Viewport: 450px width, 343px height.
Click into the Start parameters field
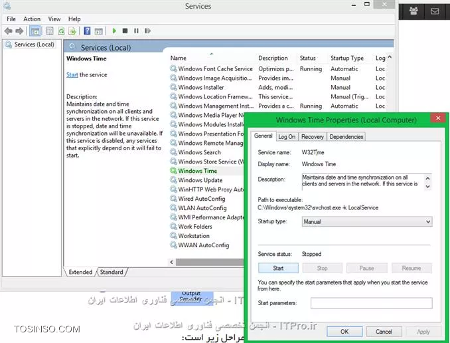coord(371,303)
